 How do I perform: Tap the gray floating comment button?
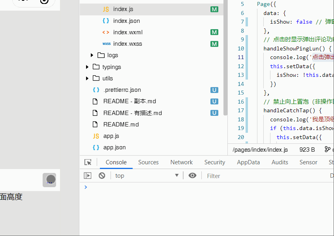50,180
